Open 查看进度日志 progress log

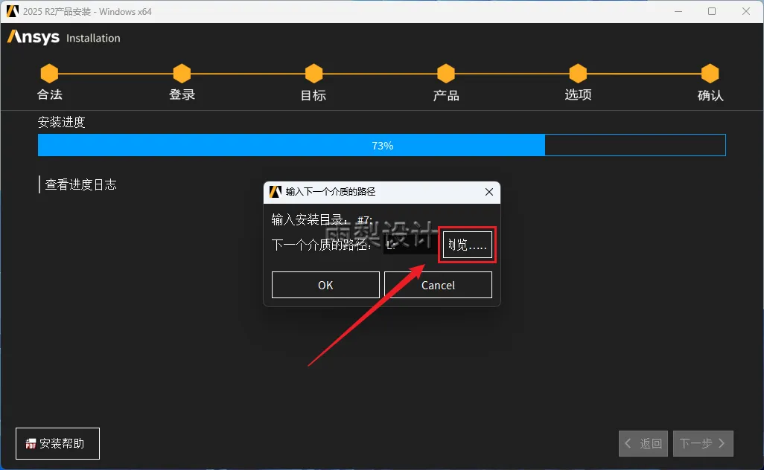[80, 184]
